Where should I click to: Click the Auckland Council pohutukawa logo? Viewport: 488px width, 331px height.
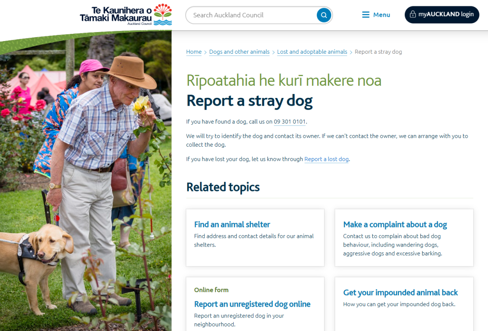tap(163, 14)
